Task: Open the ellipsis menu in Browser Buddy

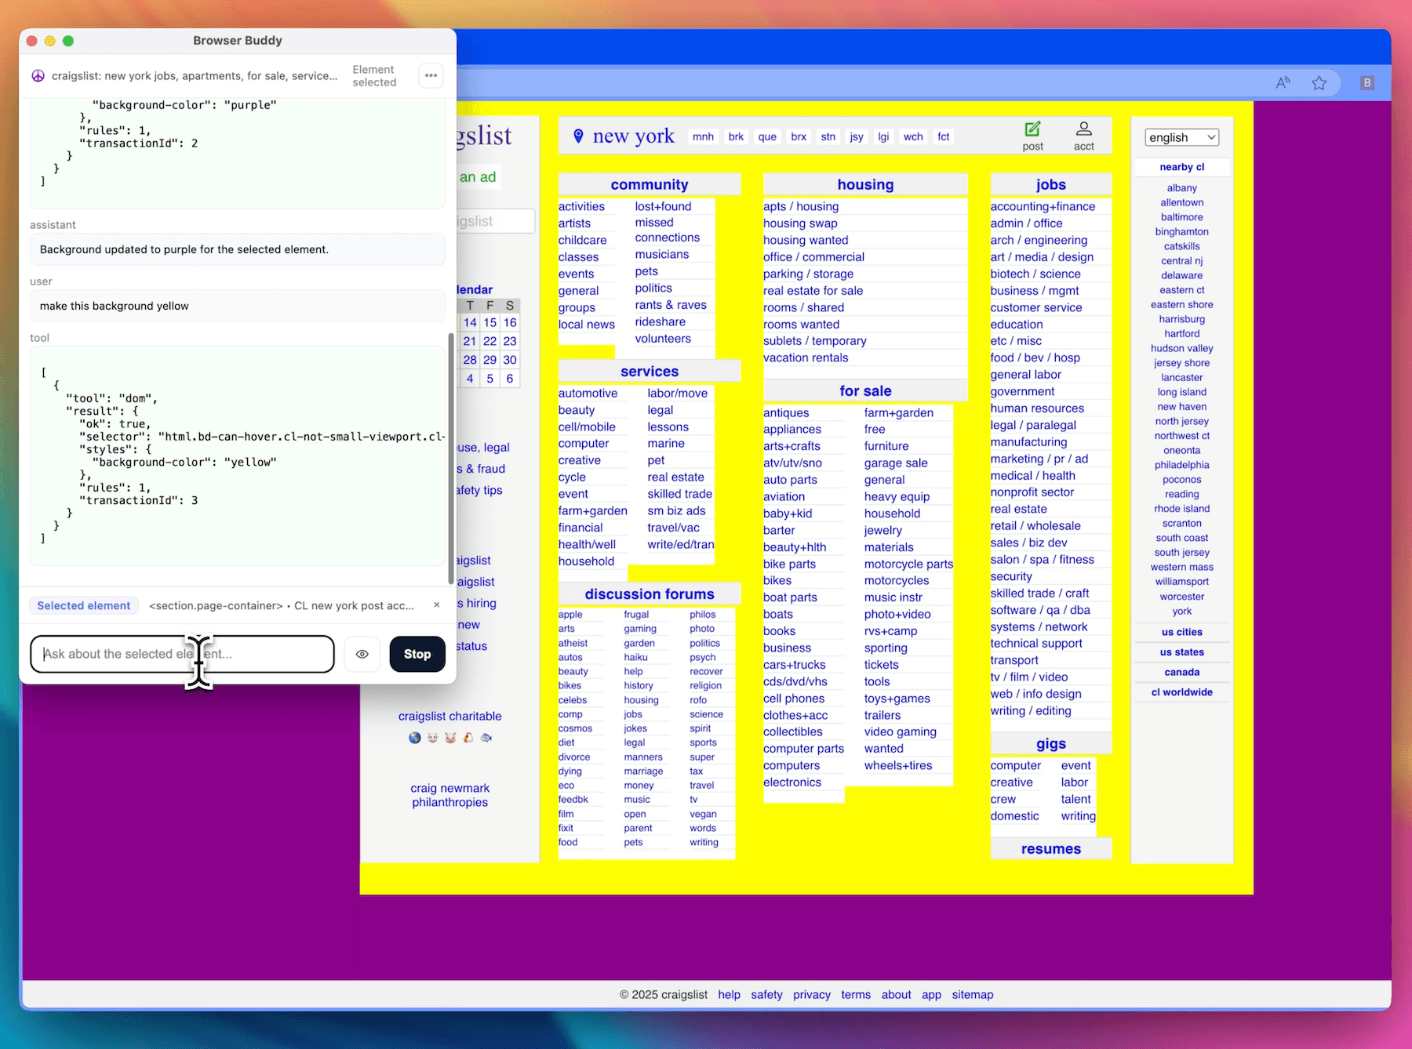Action: (x=431, y=75)
